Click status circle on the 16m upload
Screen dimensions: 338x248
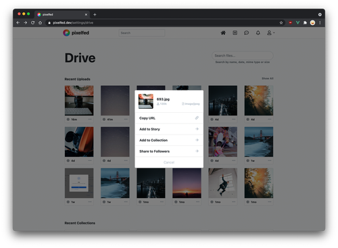tap(68, 120)
